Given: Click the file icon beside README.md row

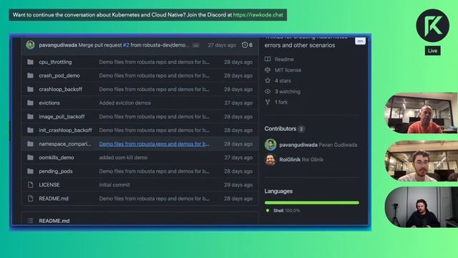Looking at the screenshot, I should tap(30, 199).
